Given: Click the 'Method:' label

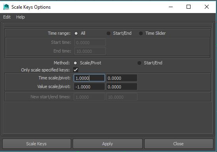Looking at the screenshot, I should pyautogui.click(x=62, y=63).
